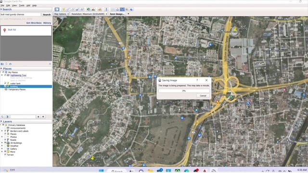Collapse the Search panel triangle
Viewport: 308px width, 173px height.
coord(1,9)
